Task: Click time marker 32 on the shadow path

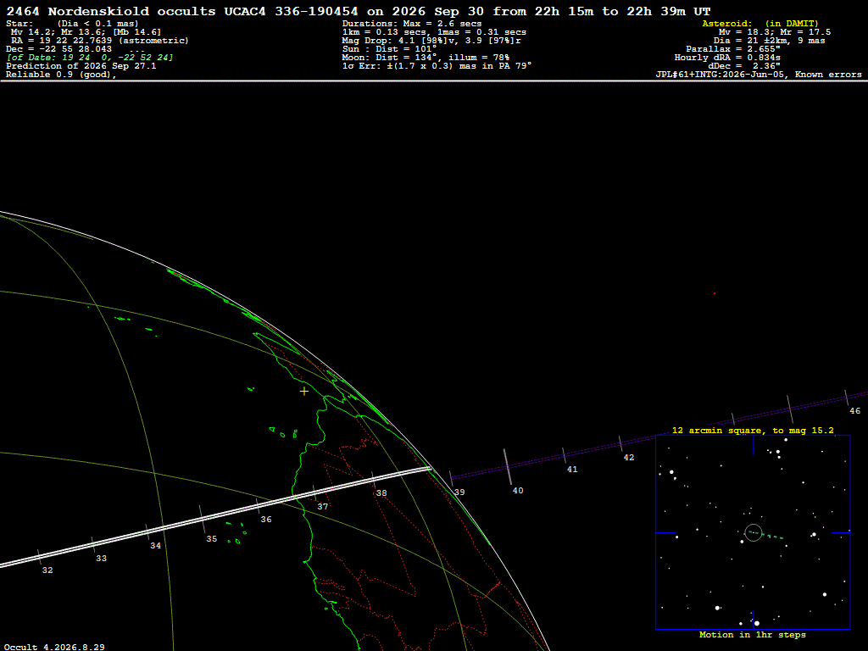Action: [47, 570]
